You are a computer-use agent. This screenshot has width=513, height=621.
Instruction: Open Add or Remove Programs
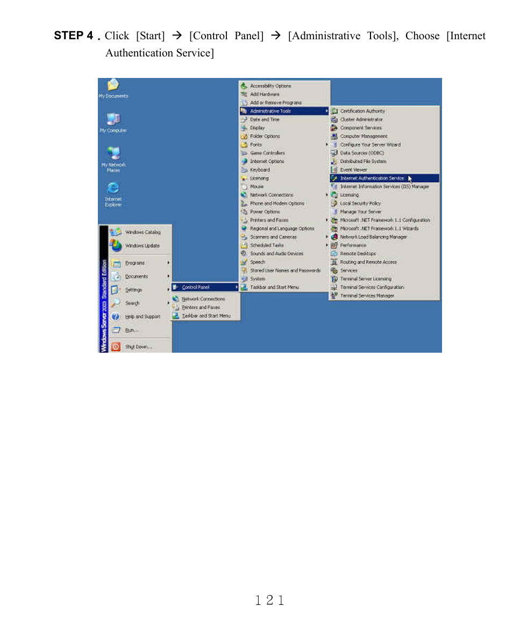point(285,103)
